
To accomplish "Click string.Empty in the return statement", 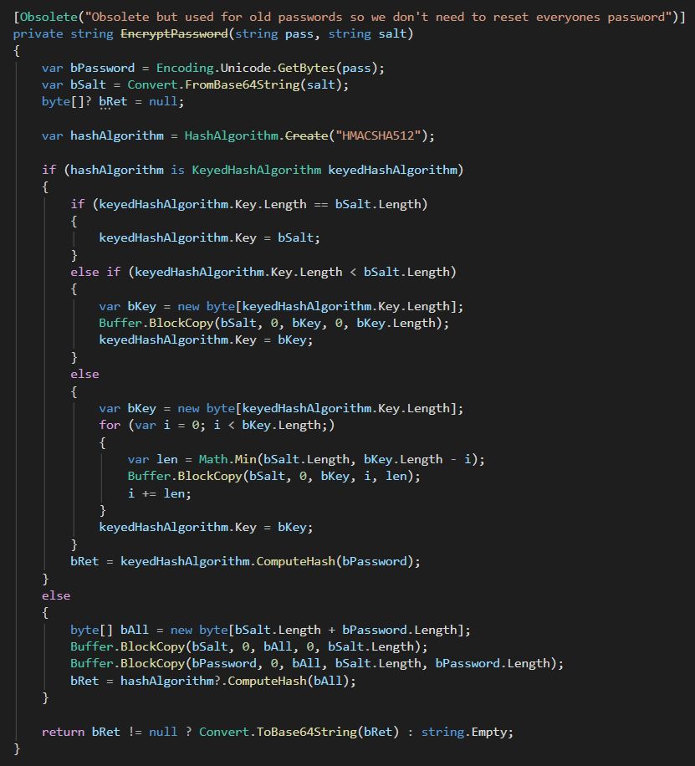I will point(464,732).
